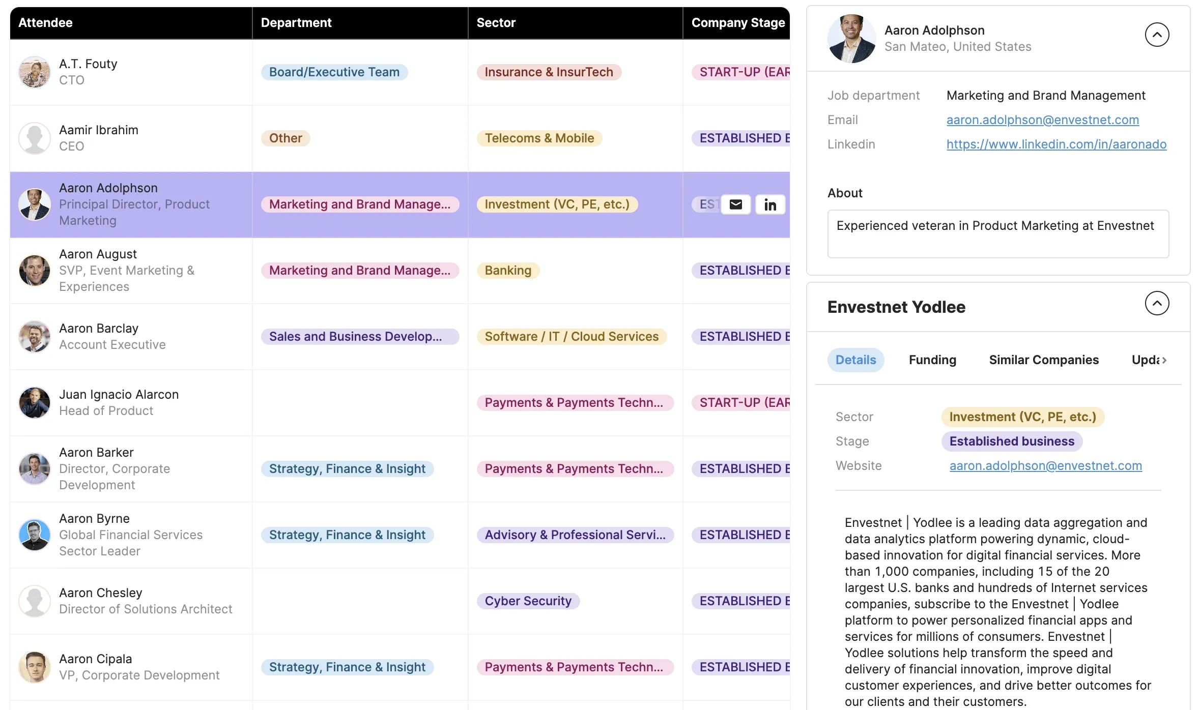Image resolution: width=1199 pixels, height=710 pixels.
Task: Click Juan Ignacio Alarcon's avatar
Action: [35, 403]
